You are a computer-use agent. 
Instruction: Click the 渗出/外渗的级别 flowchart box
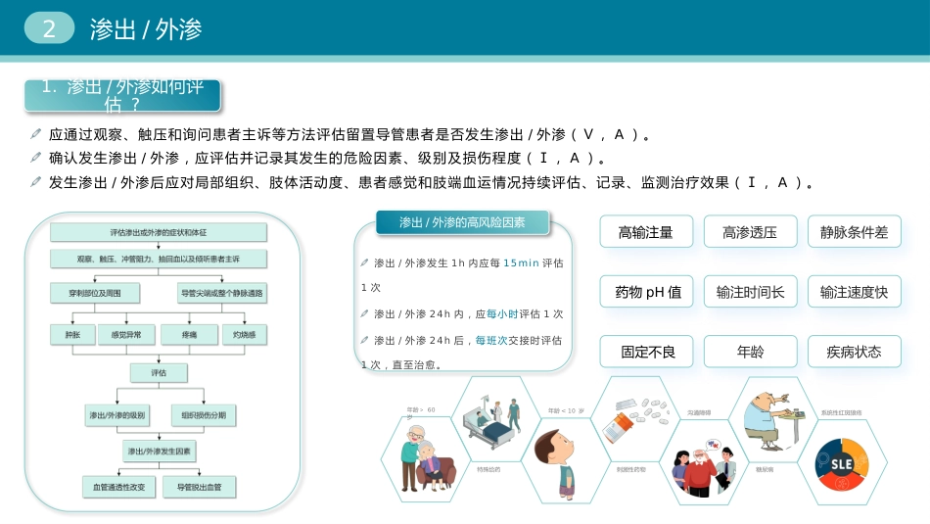tap(116, 415)
